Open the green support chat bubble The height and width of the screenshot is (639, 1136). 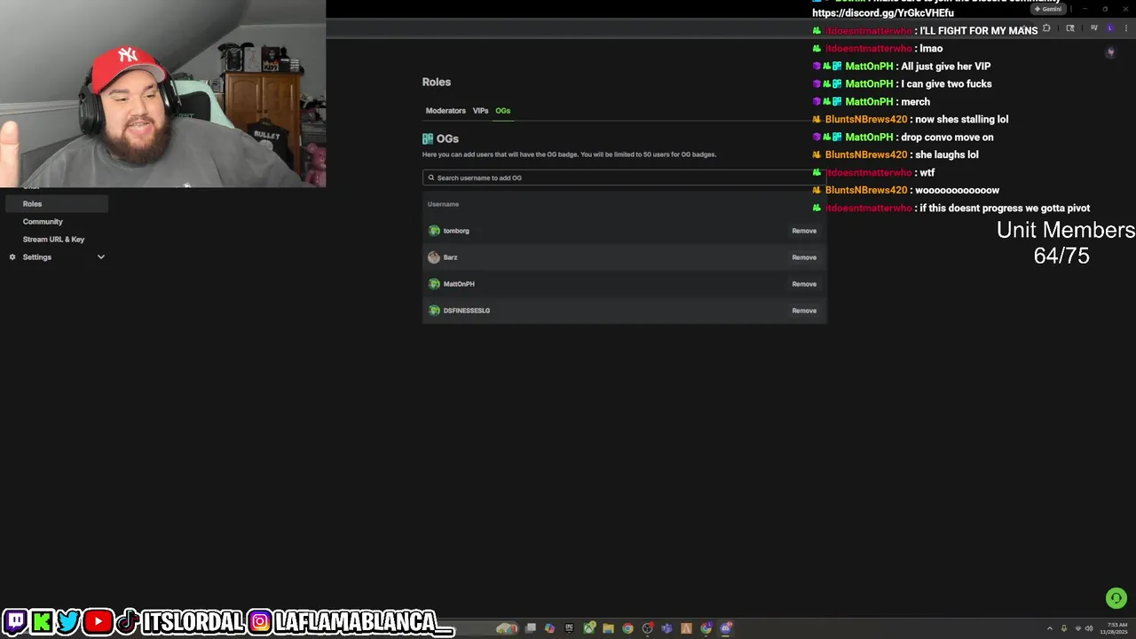(1116, 598)
